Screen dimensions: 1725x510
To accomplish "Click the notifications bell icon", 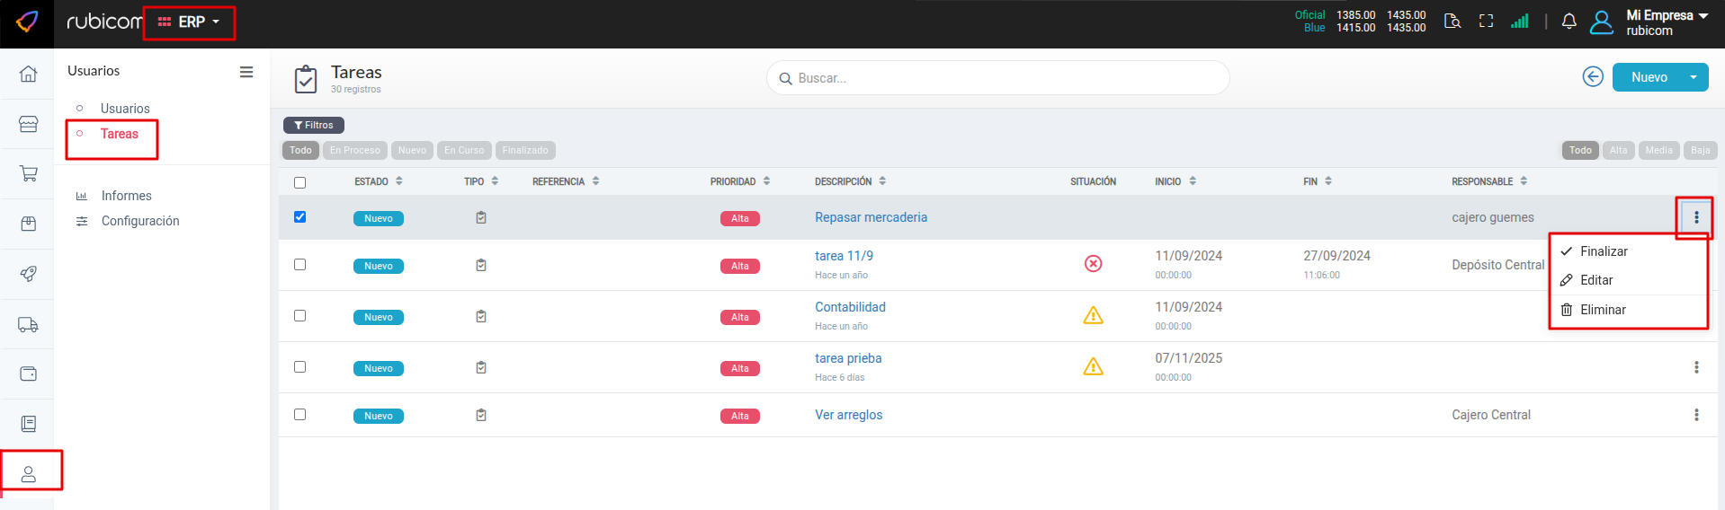I will click(1569, 22).
